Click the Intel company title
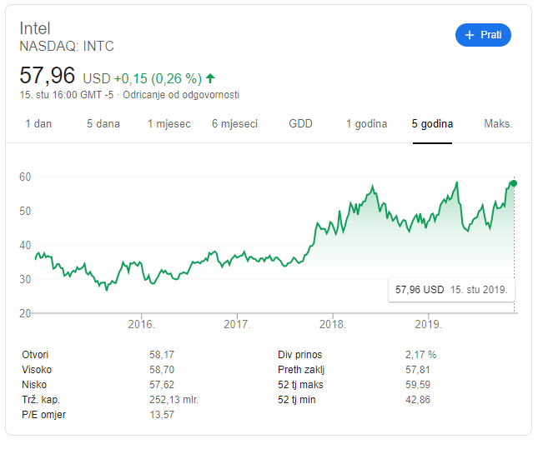The image size is (548, 449). [35, 28]
